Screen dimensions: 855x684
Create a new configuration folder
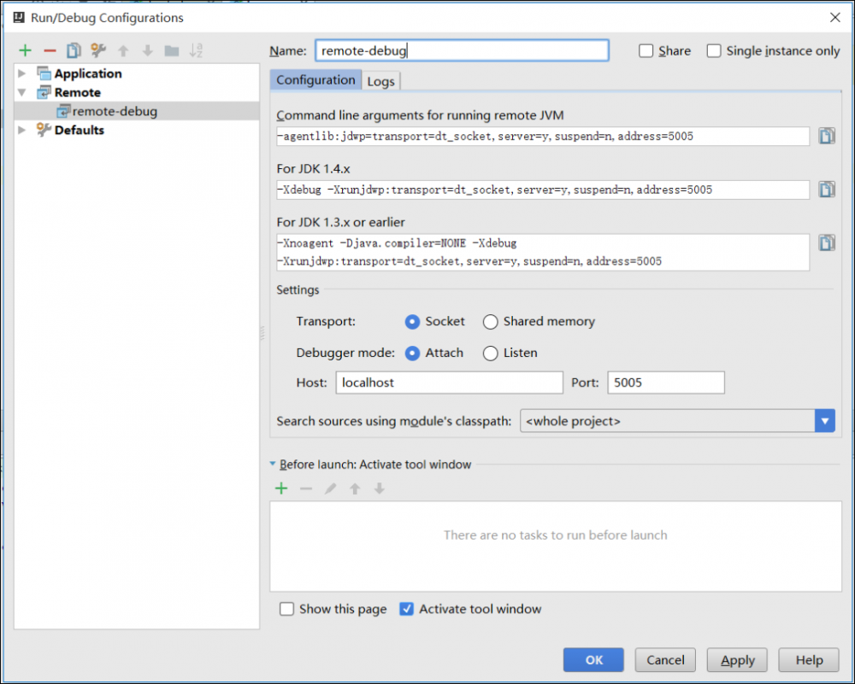point(171,50)
